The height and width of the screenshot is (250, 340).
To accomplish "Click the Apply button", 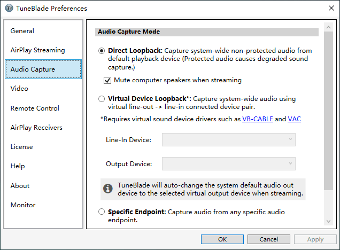I will coord(315,239).
